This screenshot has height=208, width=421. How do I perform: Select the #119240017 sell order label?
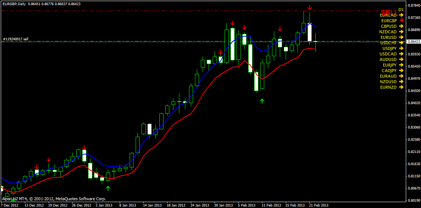tap(16, 39)
